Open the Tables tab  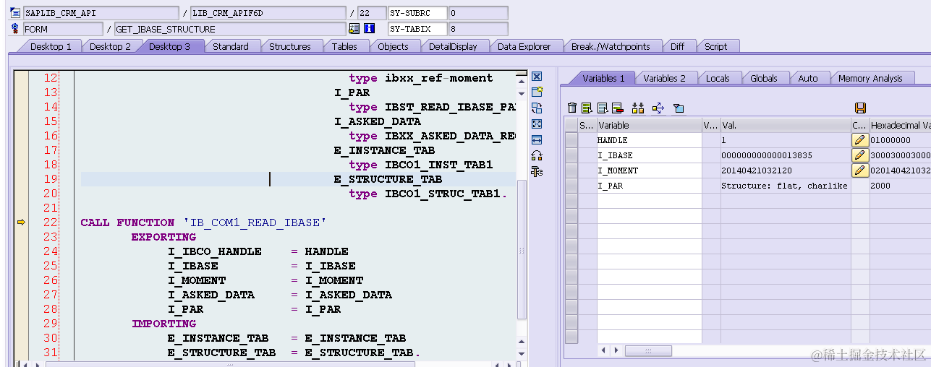[344, 46]
